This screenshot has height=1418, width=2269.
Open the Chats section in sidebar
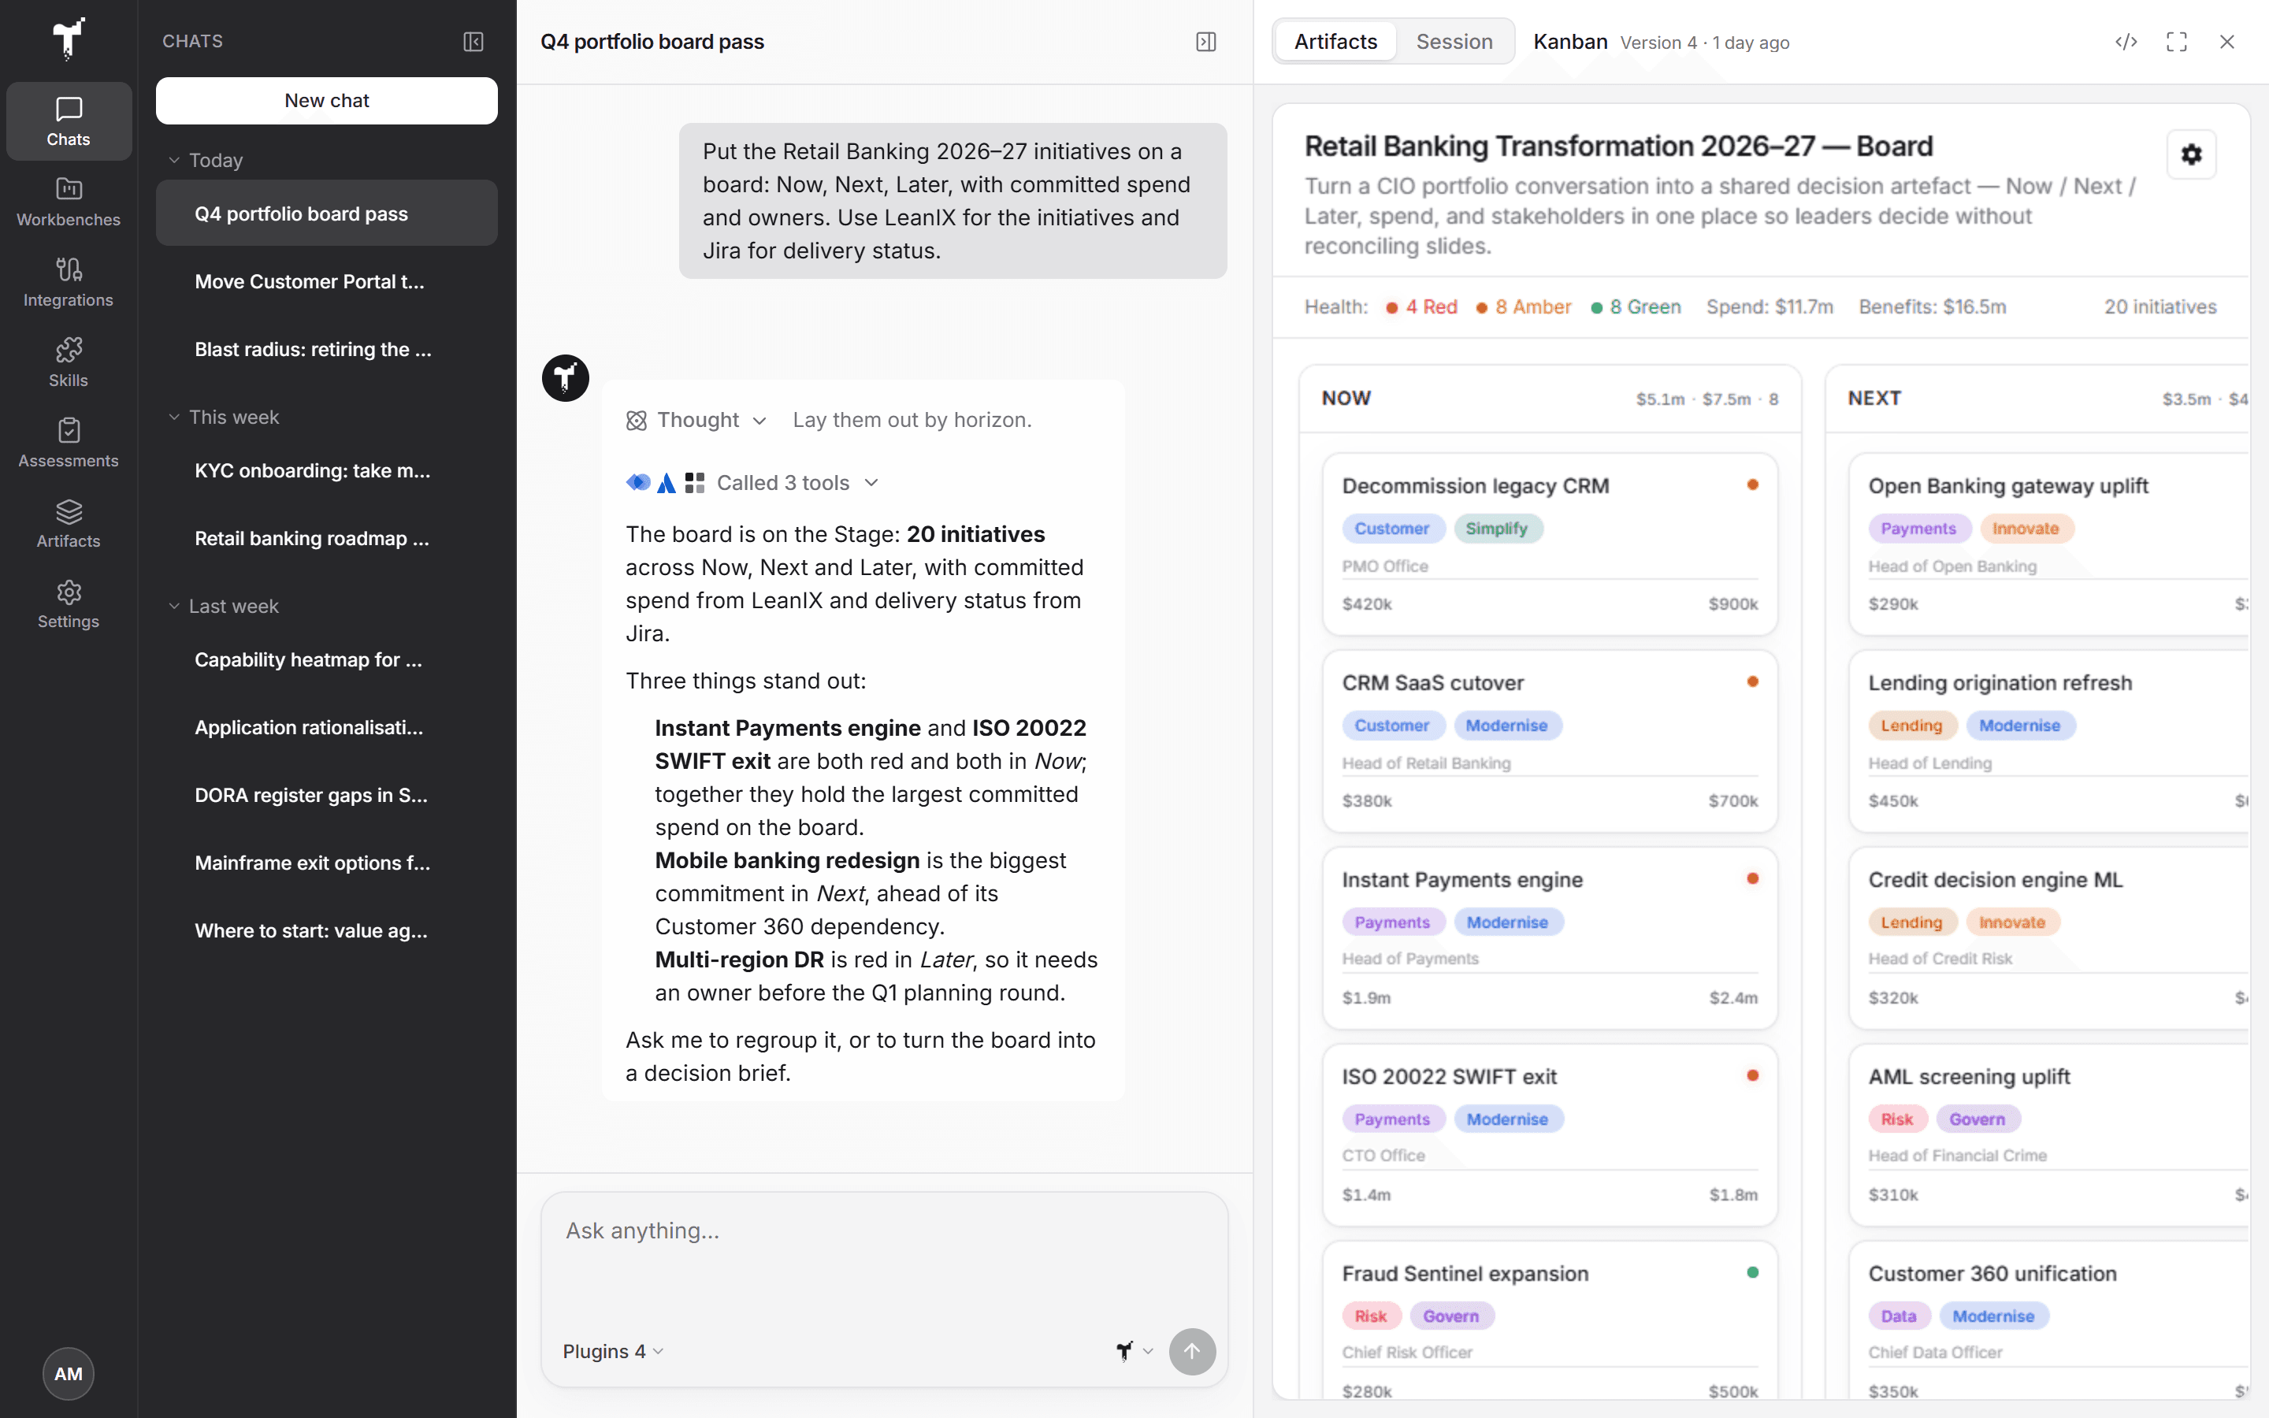coord(69,122)
